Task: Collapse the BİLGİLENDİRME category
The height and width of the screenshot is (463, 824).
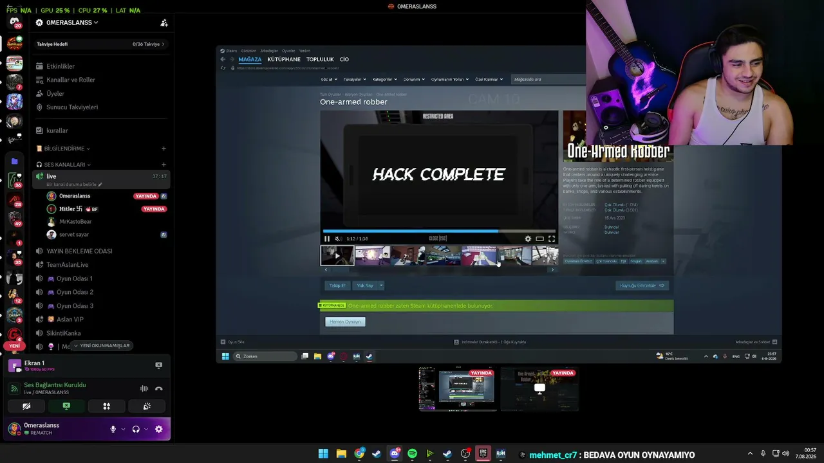Action: [x=64, y=149]
